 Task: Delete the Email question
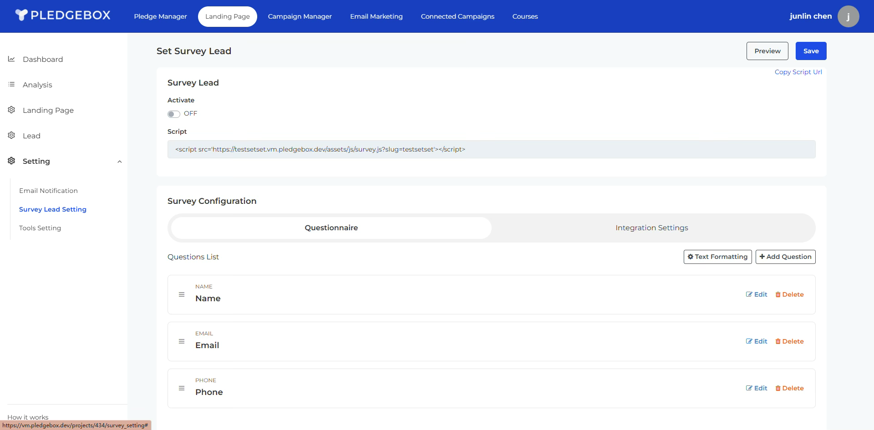790,341
